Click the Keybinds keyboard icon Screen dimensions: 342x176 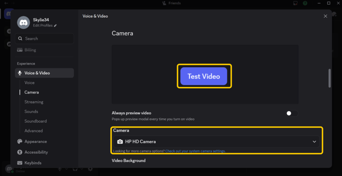pyautogui.click(x=20, y=163)
